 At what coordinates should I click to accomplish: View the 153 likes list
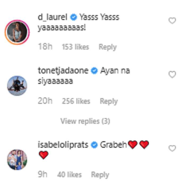tap(75, 47)
